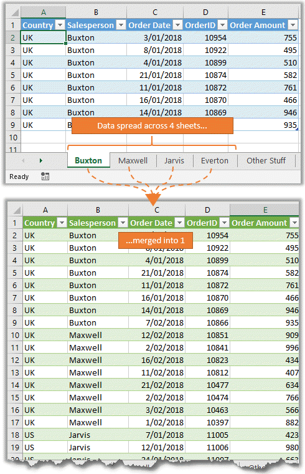Select column E header in bottom worksheet
The width and height of the screenshot is (305, 474).
coord(265,210)
